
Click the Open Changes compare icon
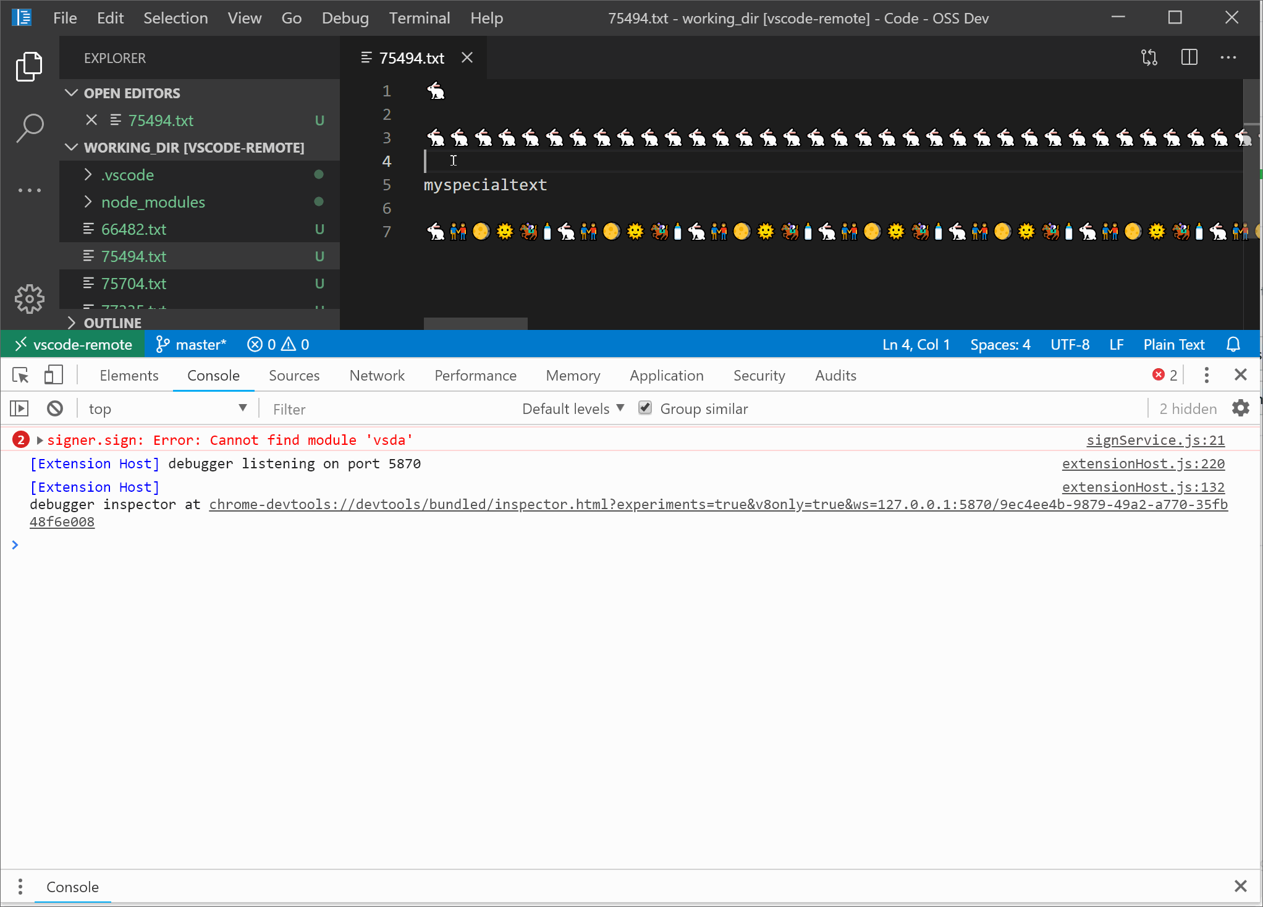click(1149, 57)
